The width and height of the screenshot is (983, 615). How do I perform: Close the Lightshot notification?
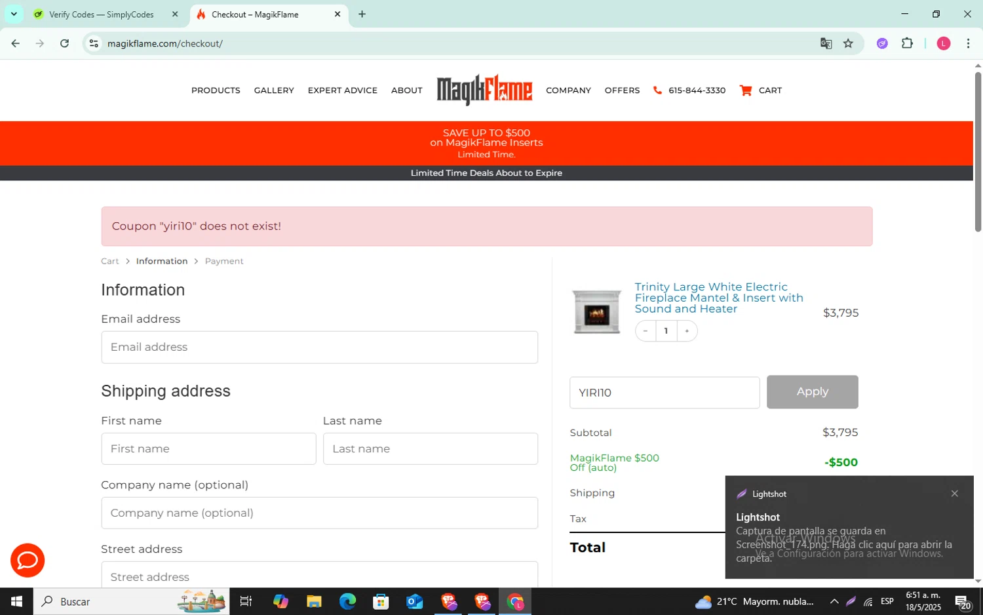pyautogui.click(x=954, y=494)
